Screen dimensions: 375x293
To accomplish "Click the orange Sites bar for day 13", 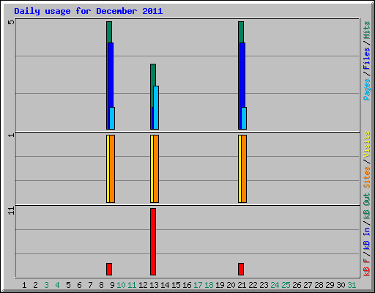I will [156, 168].
